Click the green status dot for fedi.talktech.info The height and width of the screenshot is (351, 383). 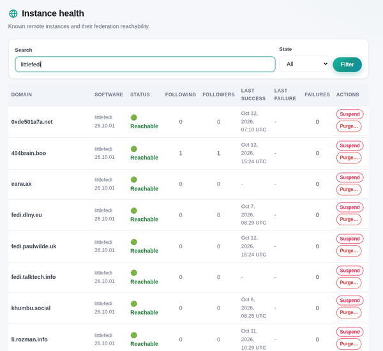133,273
